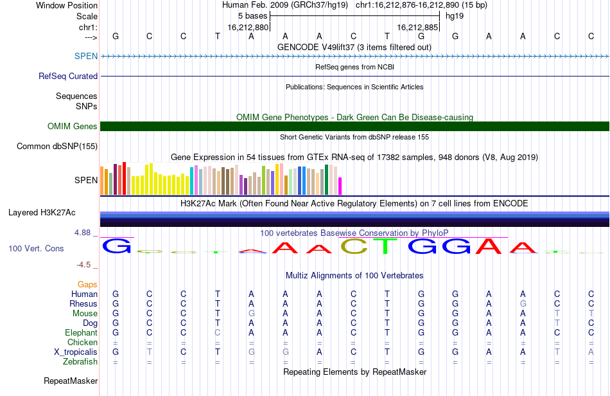Click the gray G in the Rhesus row

pyautogui.click(x=523, y=303)
